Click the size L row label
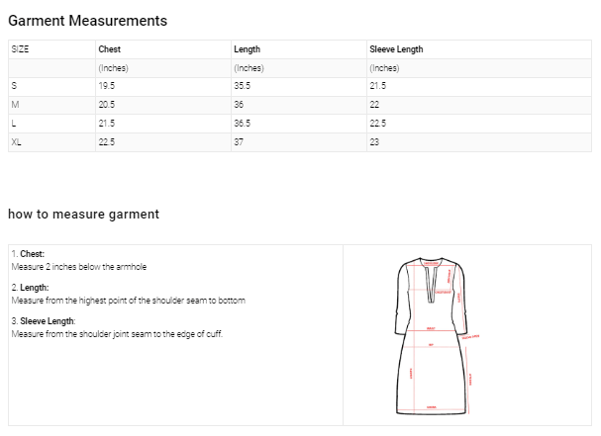The image size is (601, 436). (14, 124)
